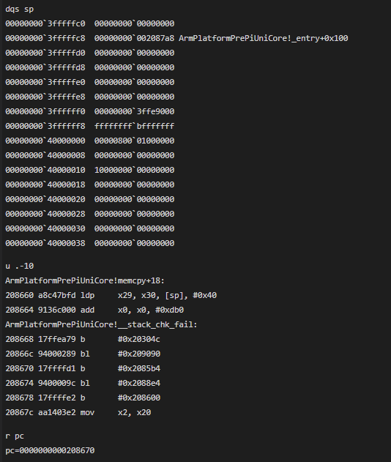Click opcode bytes 17ffffe2
Image resolution: width=391 pixels, height=462 pixels.
point(57,398)
